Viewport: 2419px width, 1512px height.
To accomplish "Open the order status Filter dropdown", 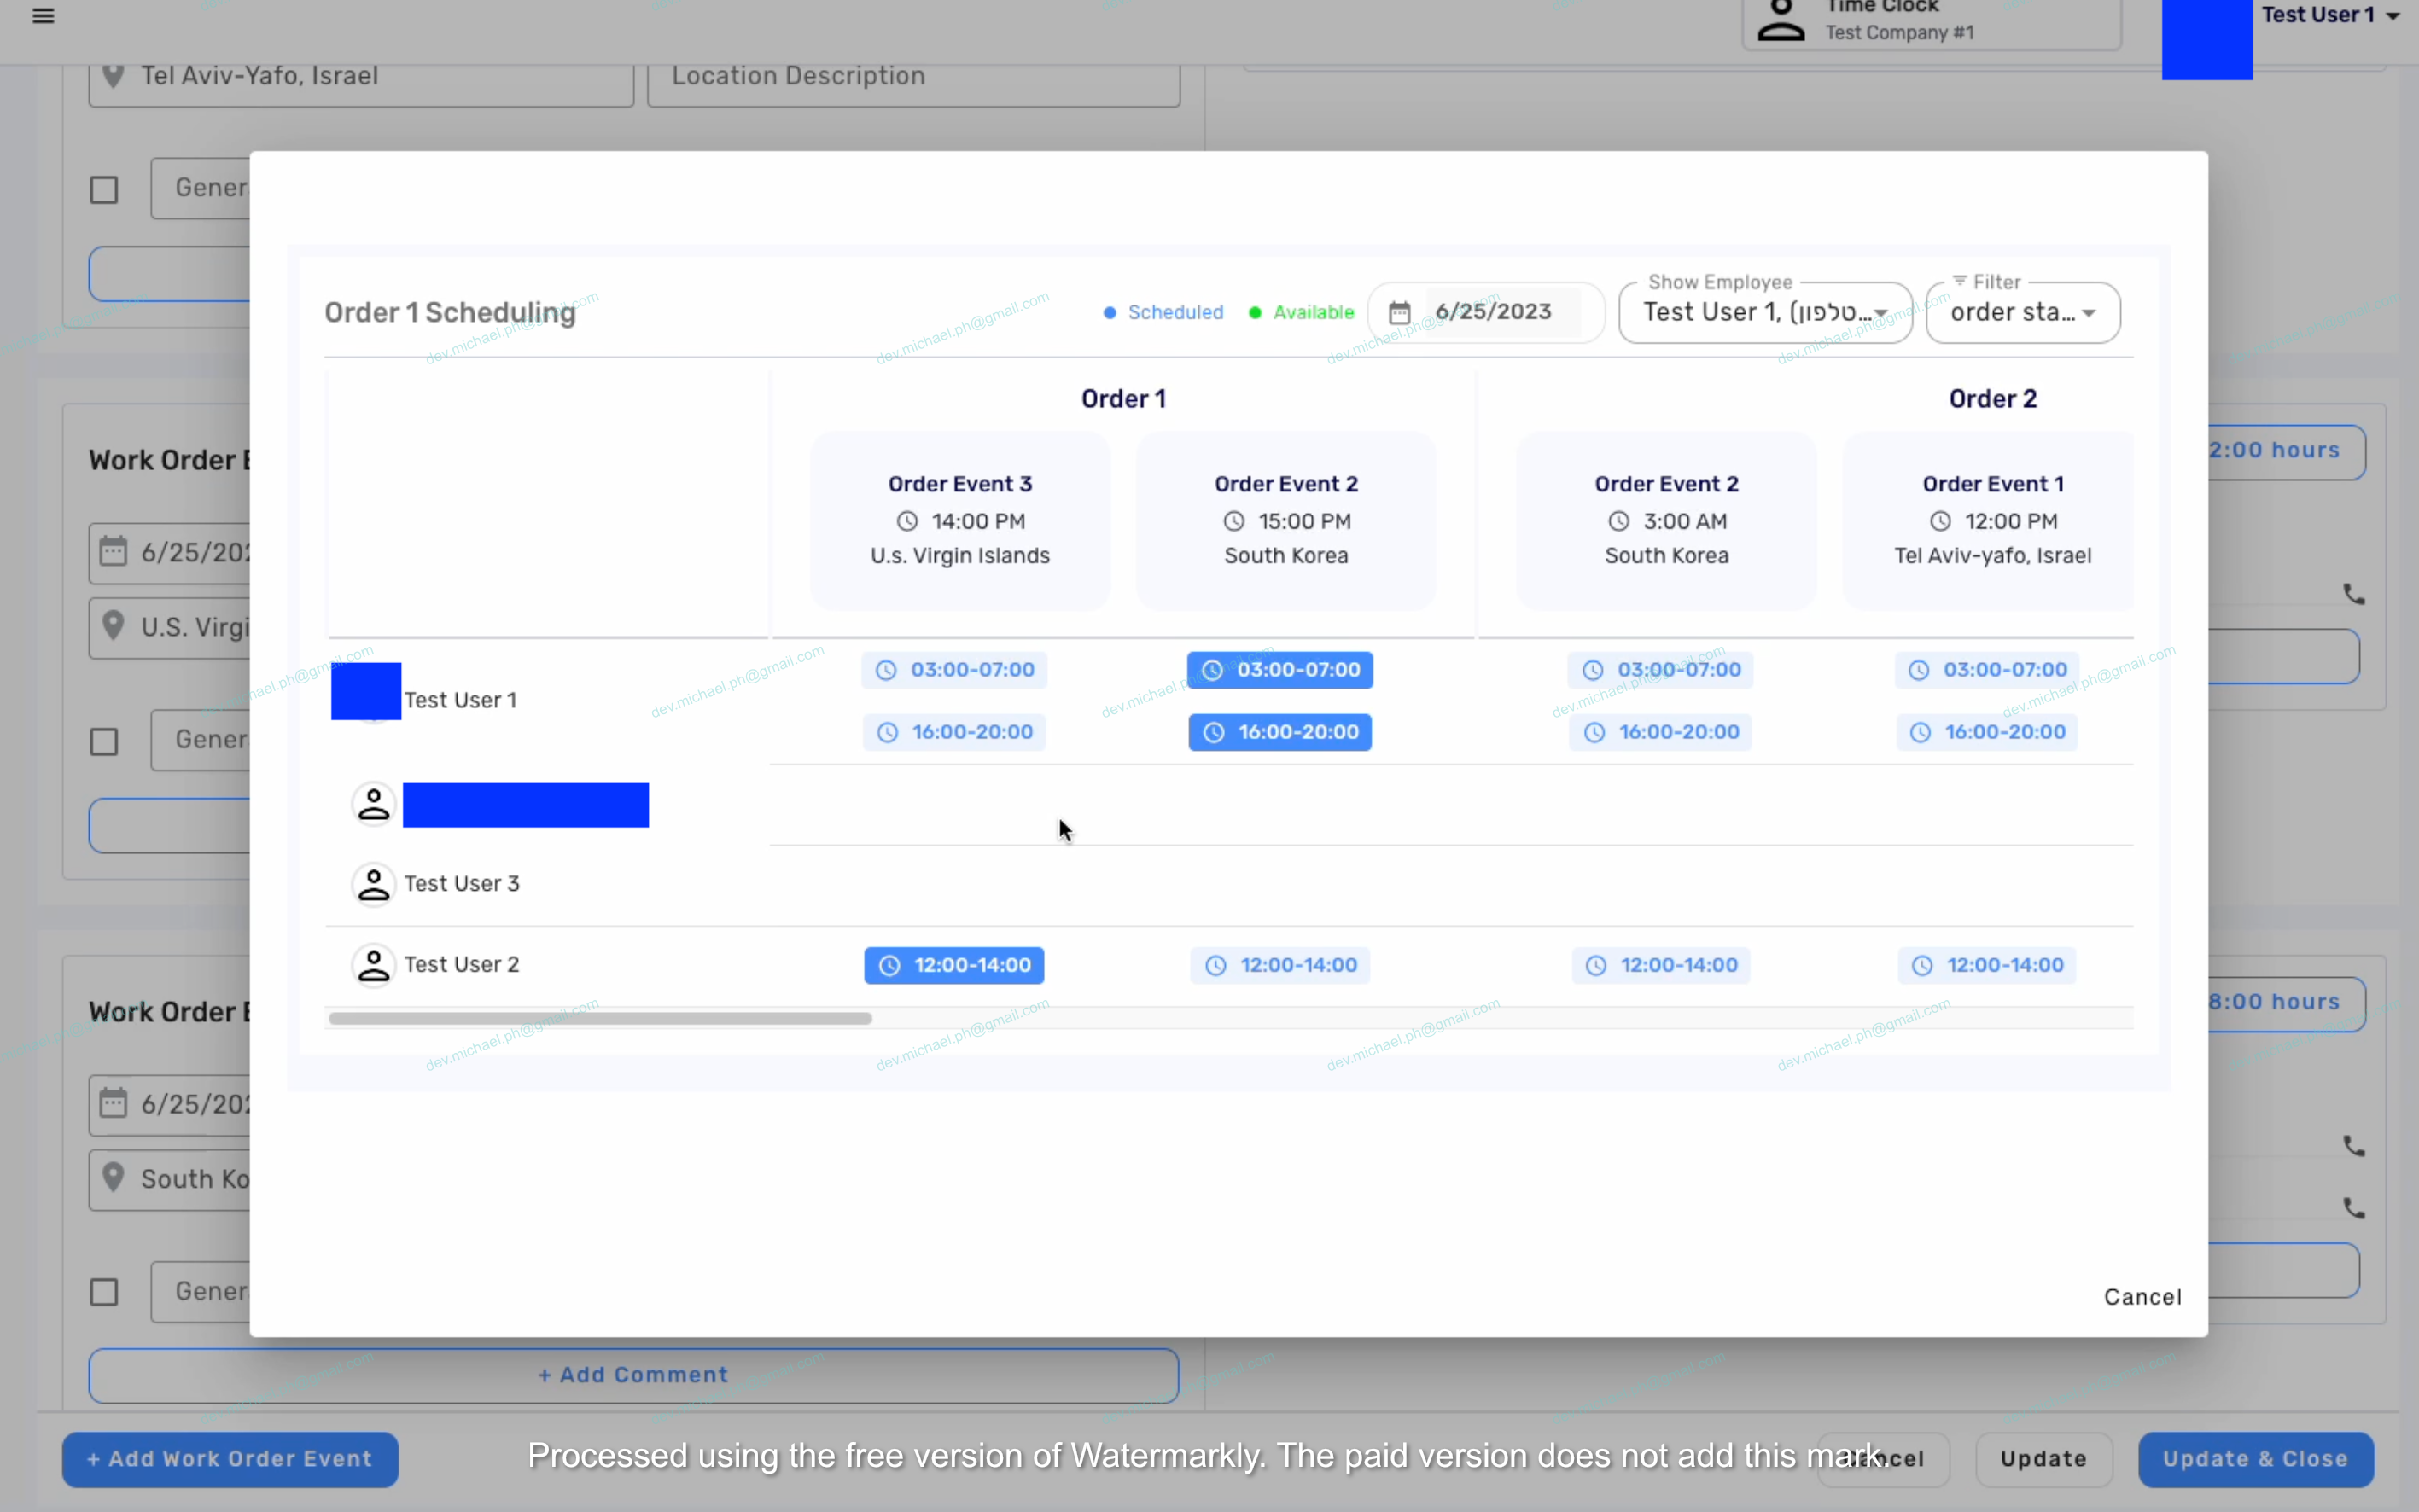I will (2022, 313).
